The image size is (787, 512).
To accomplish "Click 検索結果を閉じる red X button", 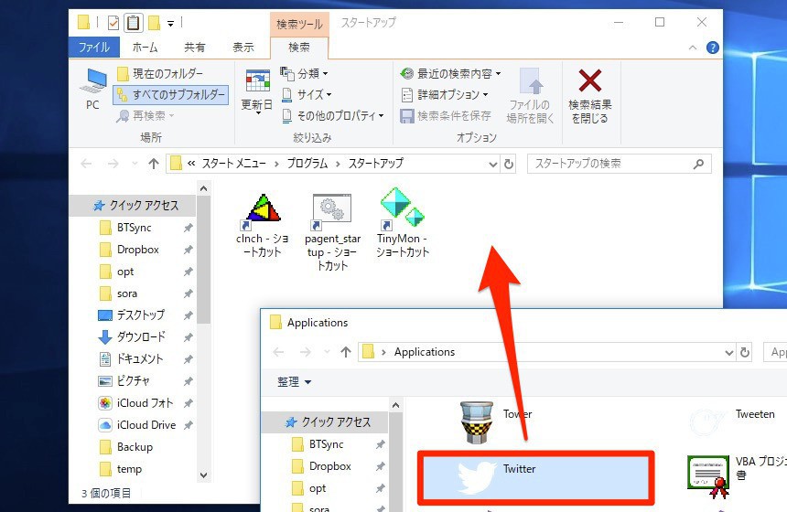I will pyautogui.click(x=589, y=96).
